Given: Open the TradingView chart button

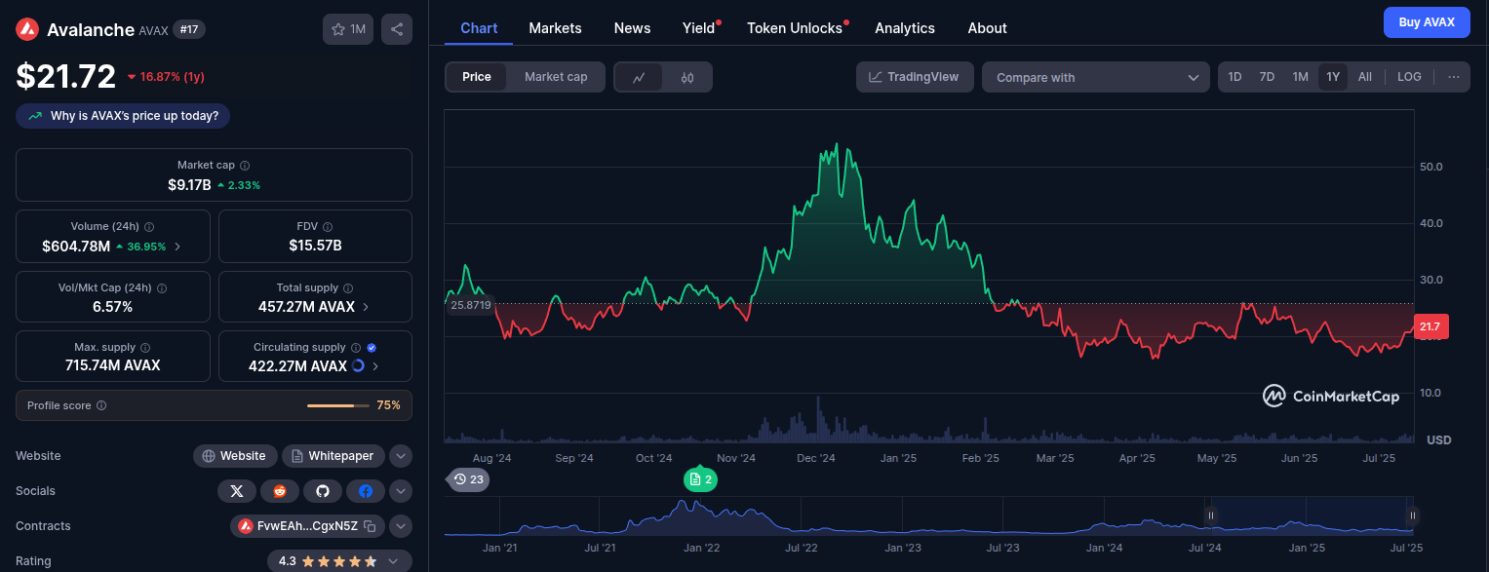Looking at the screenshot, I should (x=915, y=77).
